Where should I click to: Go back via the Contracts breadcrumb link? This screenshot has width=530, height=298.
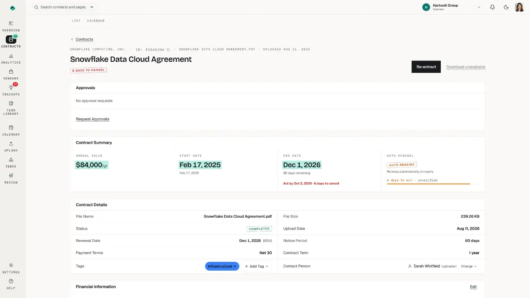point(84,39)
